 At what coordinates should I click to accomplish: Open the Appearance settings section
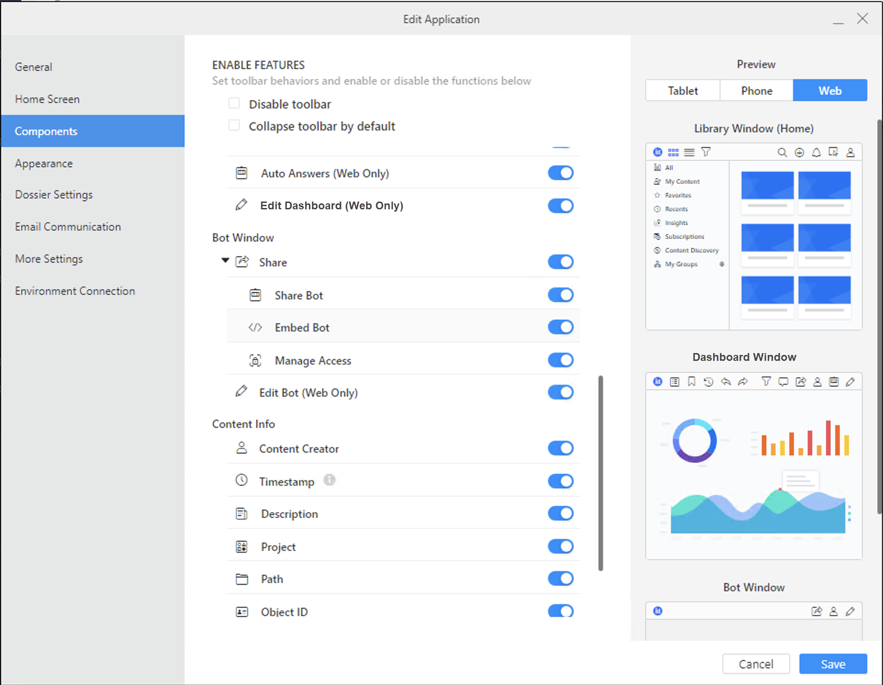(44, 163)
